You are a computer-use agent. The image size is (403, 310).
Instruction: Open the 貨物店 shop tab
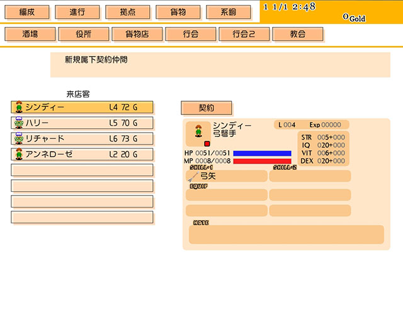pos(137,35)
